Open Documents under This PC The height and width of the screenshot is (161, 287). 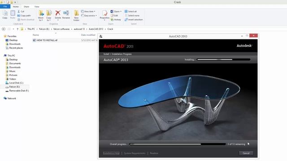[13, 64]
